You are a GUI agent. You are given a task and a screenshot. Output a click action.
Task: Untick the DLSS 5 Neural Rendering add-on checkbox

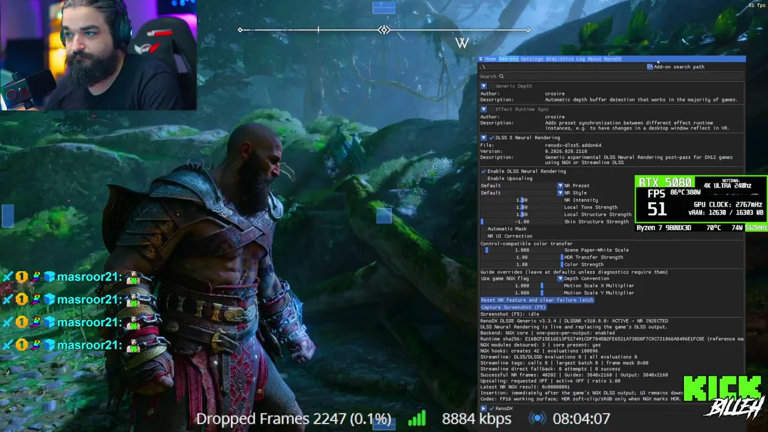click(x=491, y=137)
